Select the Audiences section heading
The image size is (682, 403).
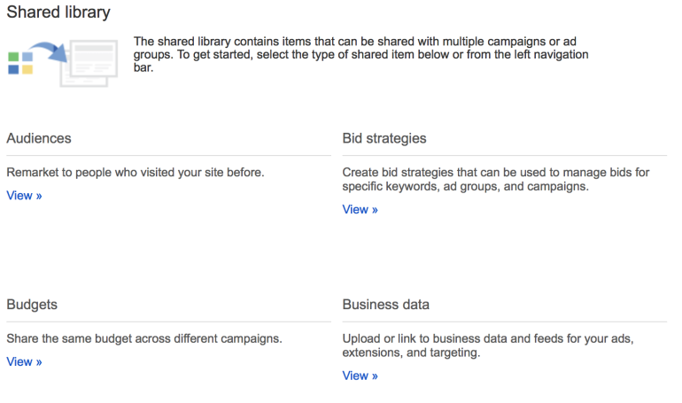click(39, 139)
